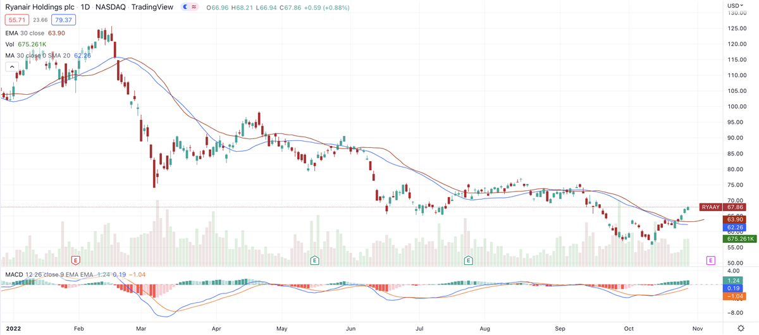Viewport: 759px width, 335px height.
Task: Click the red earnings marker near February
Action: (x=75, y=260)
